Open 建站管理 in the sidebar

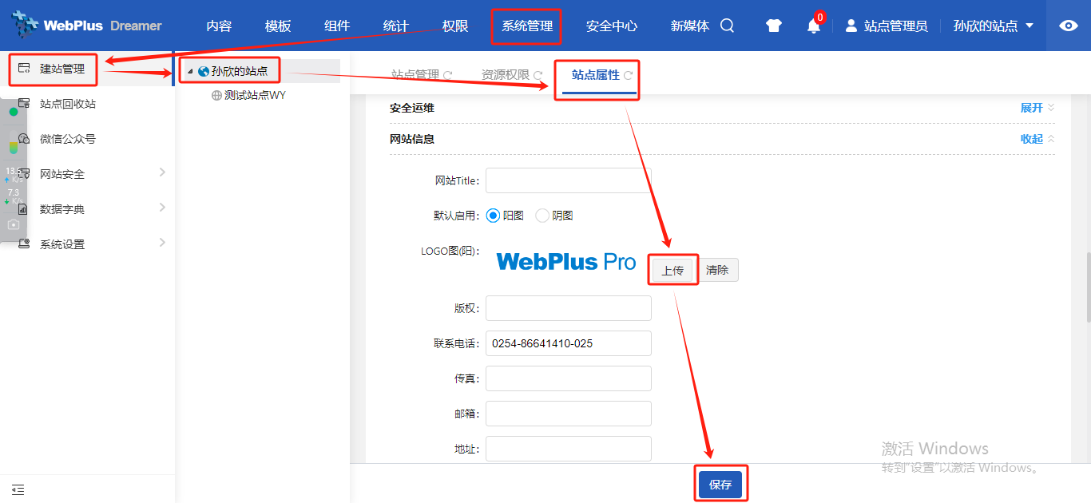point(62,69)
